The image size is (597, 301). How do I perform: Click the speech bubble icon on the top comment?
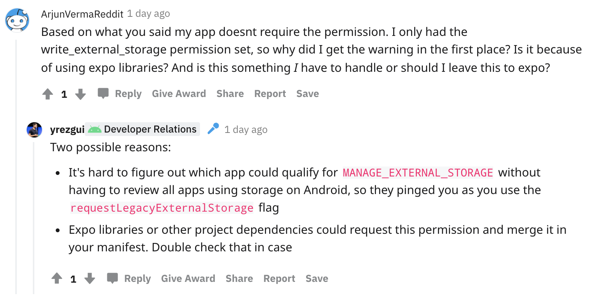tap(103, 93)
